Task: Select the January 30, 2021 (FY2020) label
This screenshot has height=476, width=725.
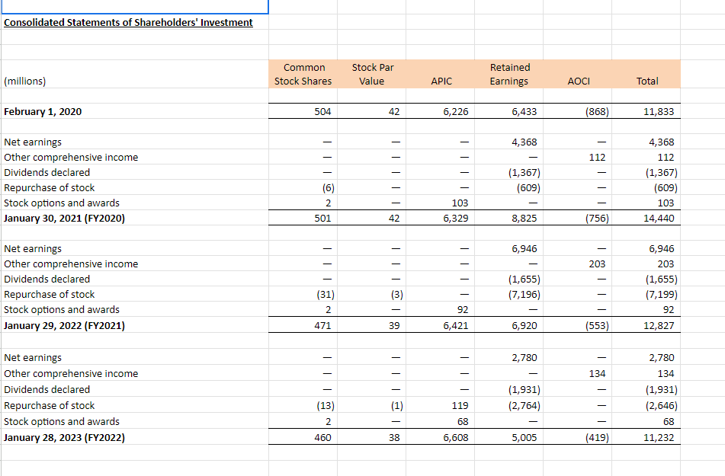Action: pos(64,218)
